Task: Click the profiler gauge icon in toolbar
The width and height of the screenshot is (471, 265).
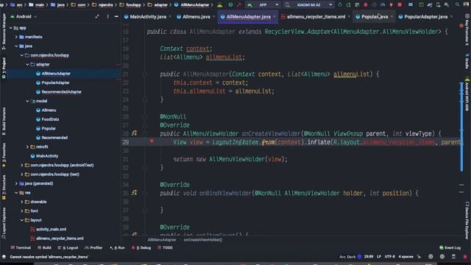Action: (383, 5)
